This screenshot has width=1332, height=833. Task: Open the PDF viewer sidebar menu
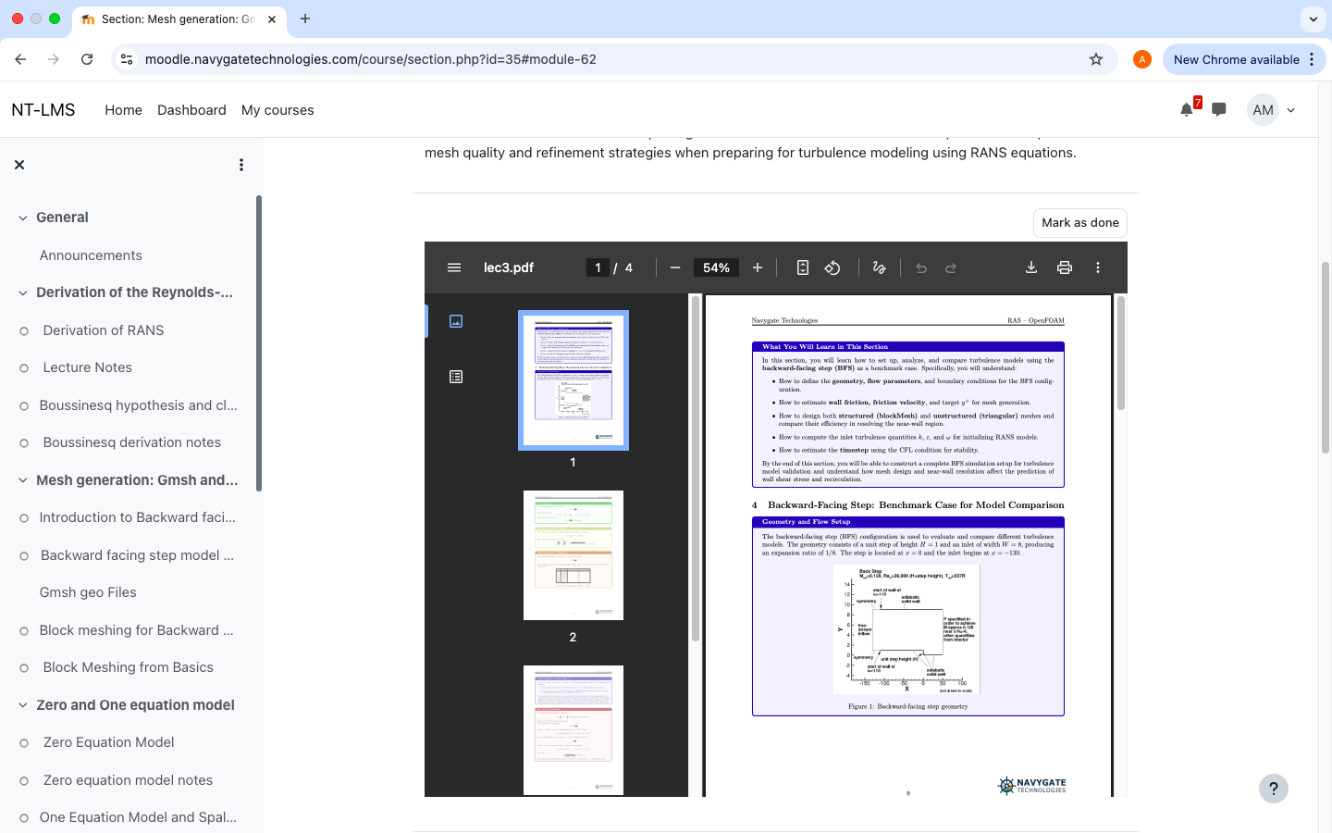pyautogui.click(x=454, y=267)
